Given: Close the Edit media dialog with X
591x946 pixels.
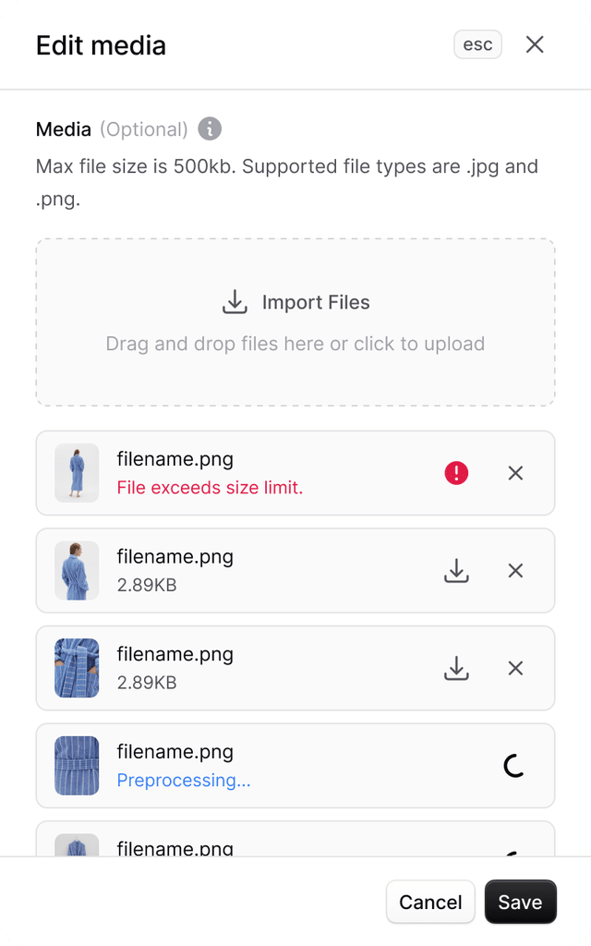Looking at the screenshot, I should coord(535,44).
